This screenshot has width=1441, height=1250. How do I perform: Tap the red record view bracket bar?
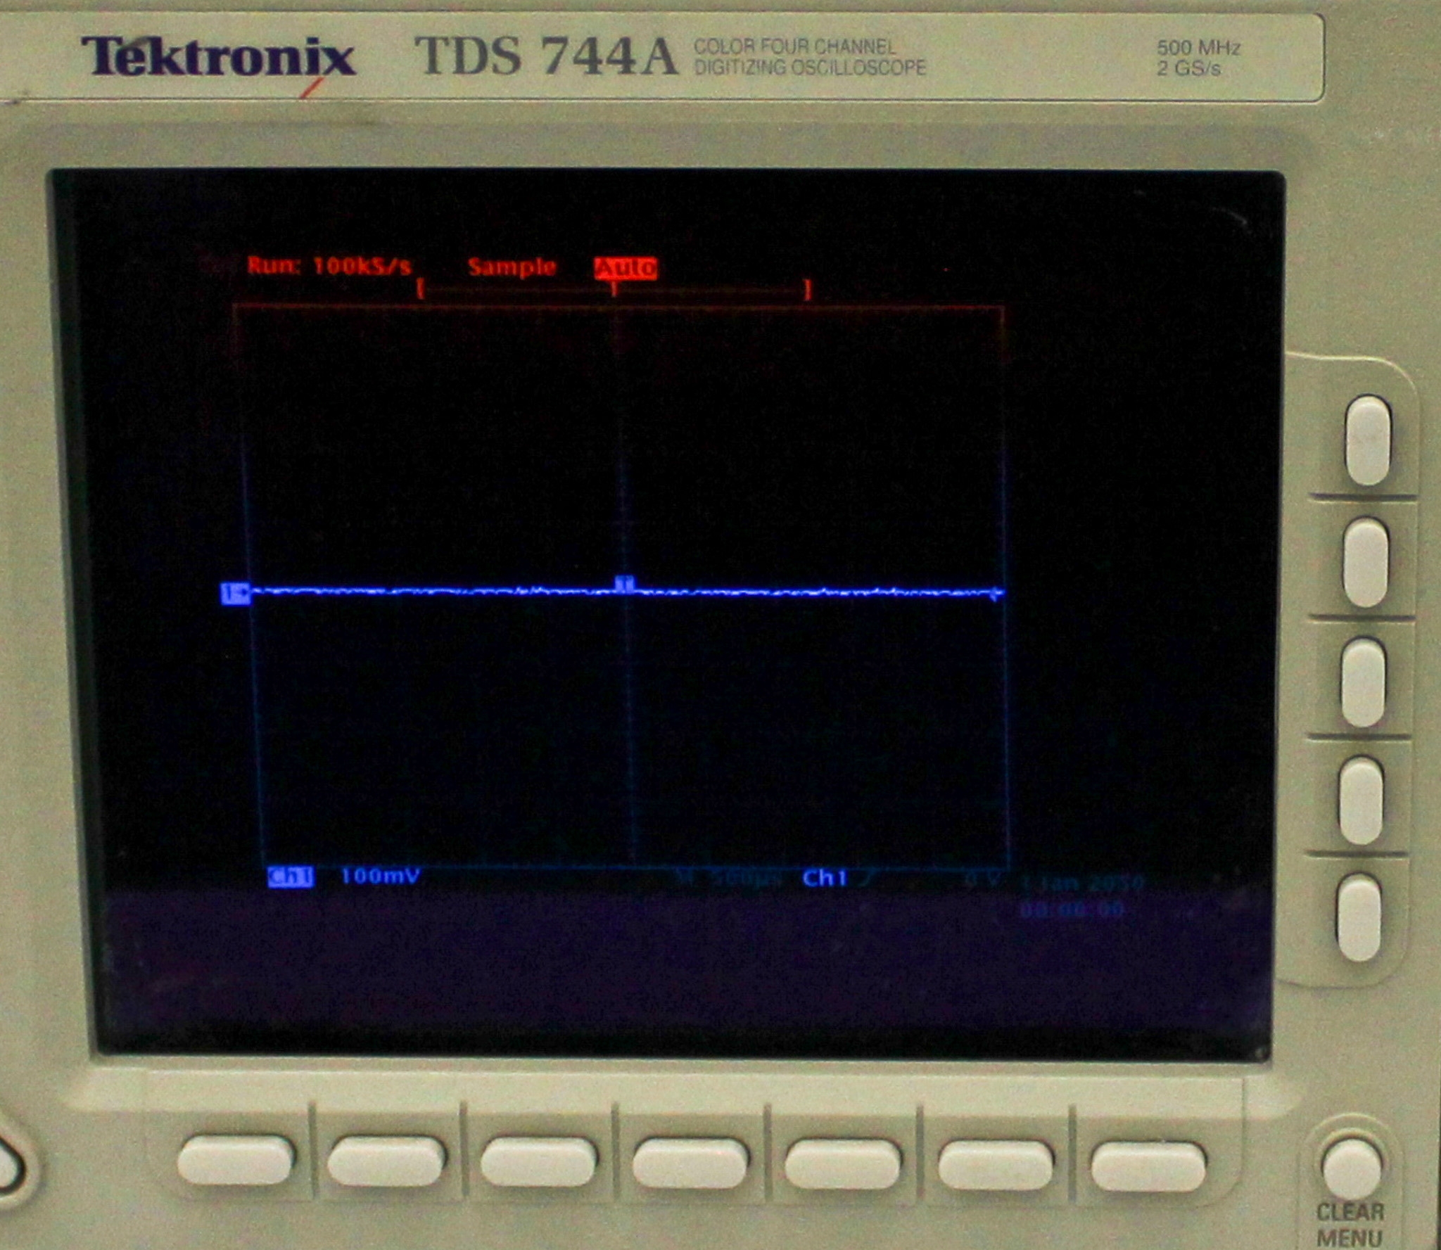(614, 289)
